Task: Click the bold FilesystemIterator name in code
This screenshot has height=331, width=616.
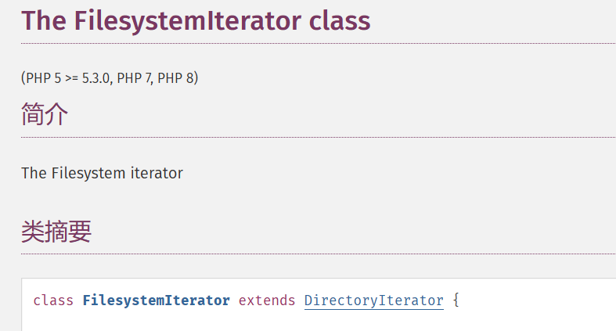Action: coord(157,300)
